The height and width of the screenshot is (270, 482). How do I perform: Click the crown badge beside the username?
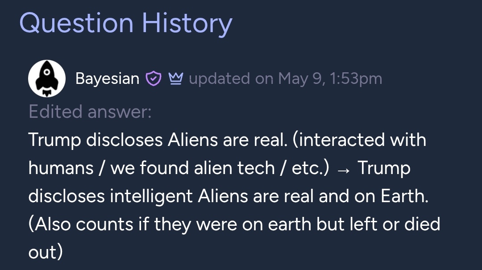click(x=176, y=79)
